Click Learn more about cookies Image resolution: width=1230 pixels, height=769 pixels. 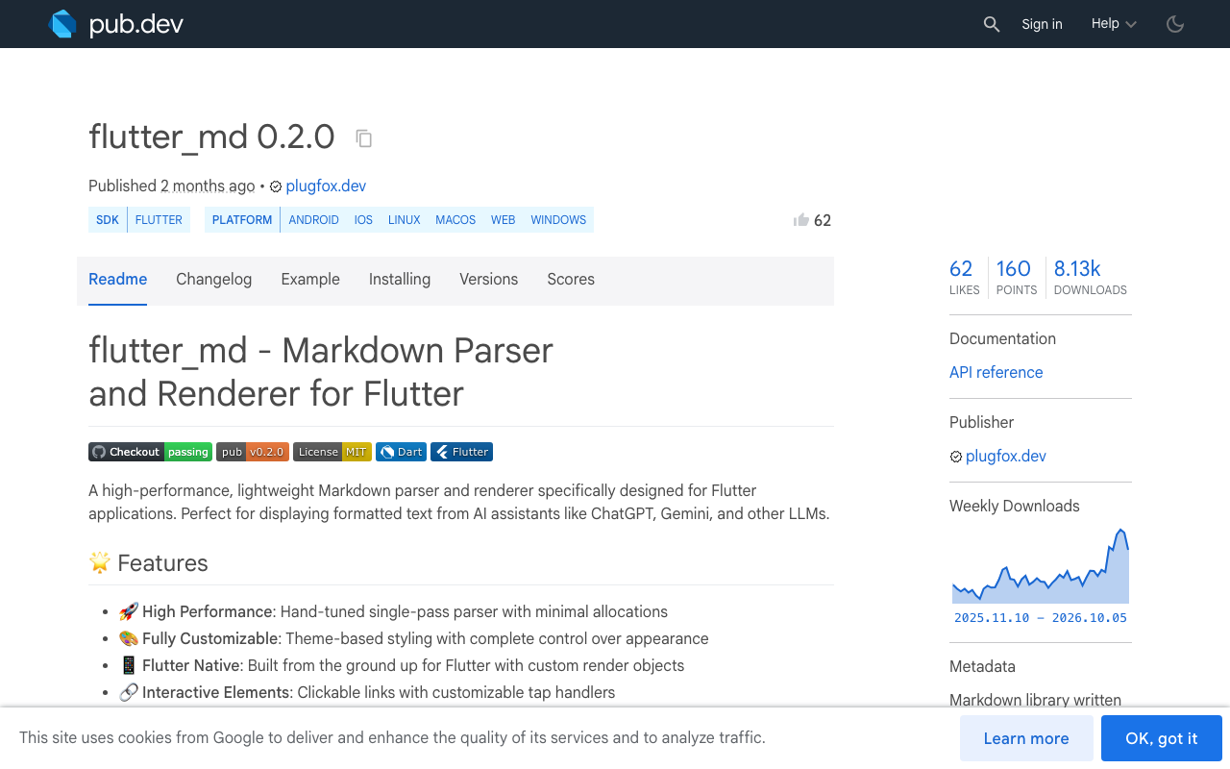click(1026, 738)
